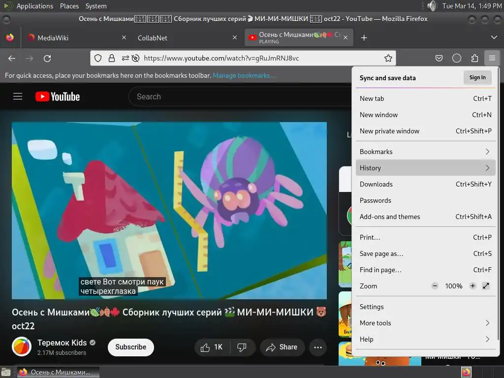Open the clock Tue Mar 14 date
The image size is (504, 378).
(x=472, y=6)
